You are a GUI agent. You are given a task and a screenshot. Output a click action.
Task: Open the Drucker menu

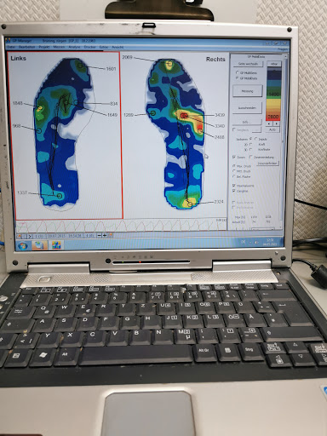89,47
